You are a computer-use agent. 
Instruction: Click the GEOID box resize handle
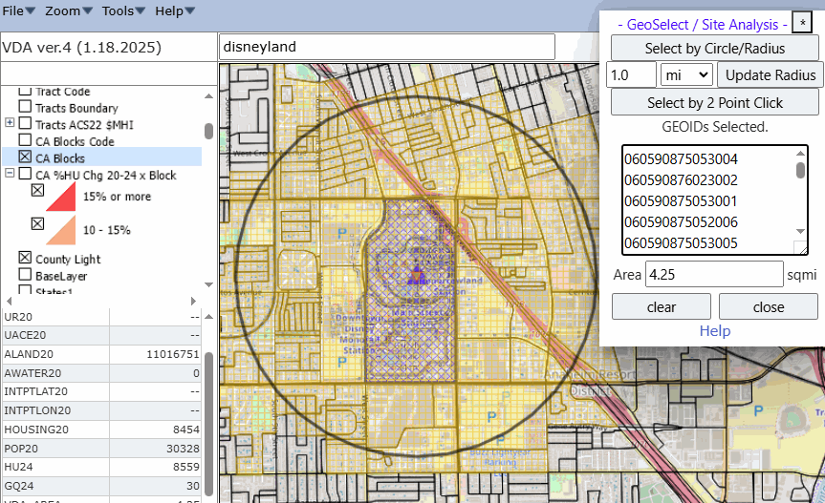[801, 248]
